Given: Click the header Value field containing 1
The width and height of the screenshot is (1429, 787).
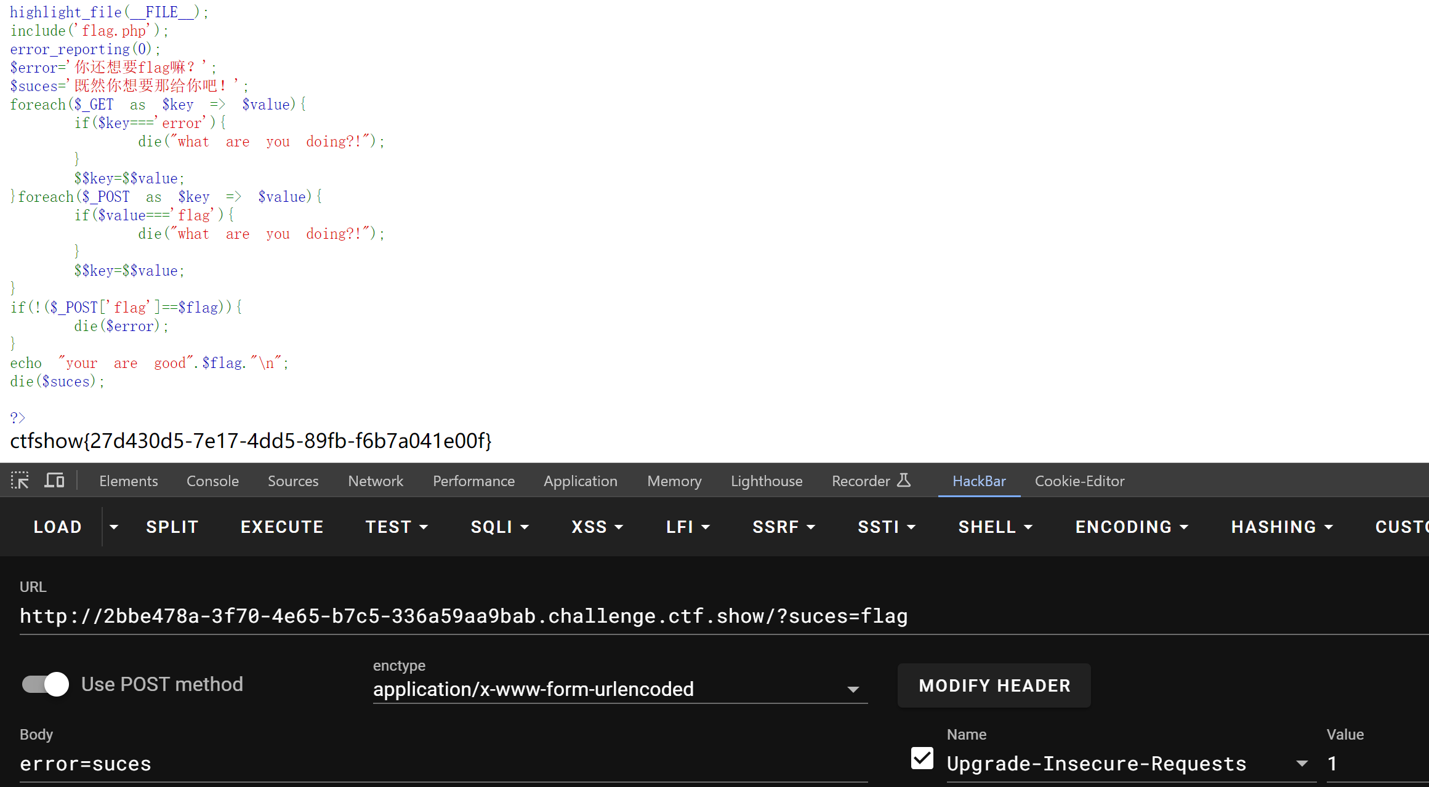Looking at the screenshot, I should tap(1377, 764).
